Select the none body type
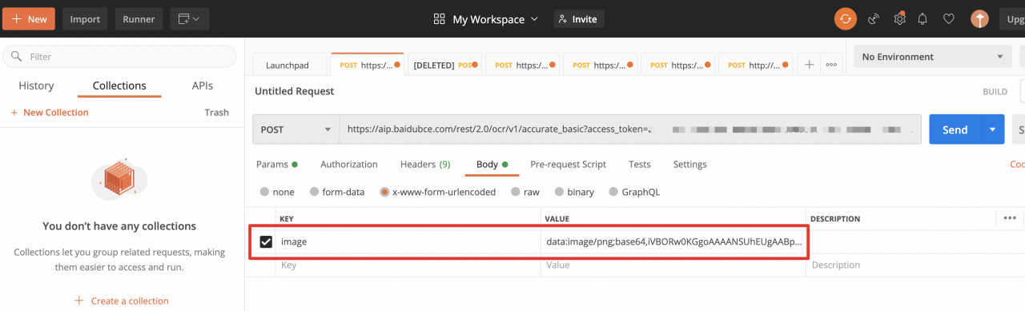Image resolution: width=1025 pixels, height=311 pixels. point(278,192)
